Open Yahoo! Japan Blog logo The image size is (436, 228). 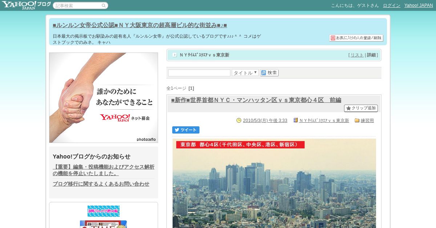[x=26, y=5]
